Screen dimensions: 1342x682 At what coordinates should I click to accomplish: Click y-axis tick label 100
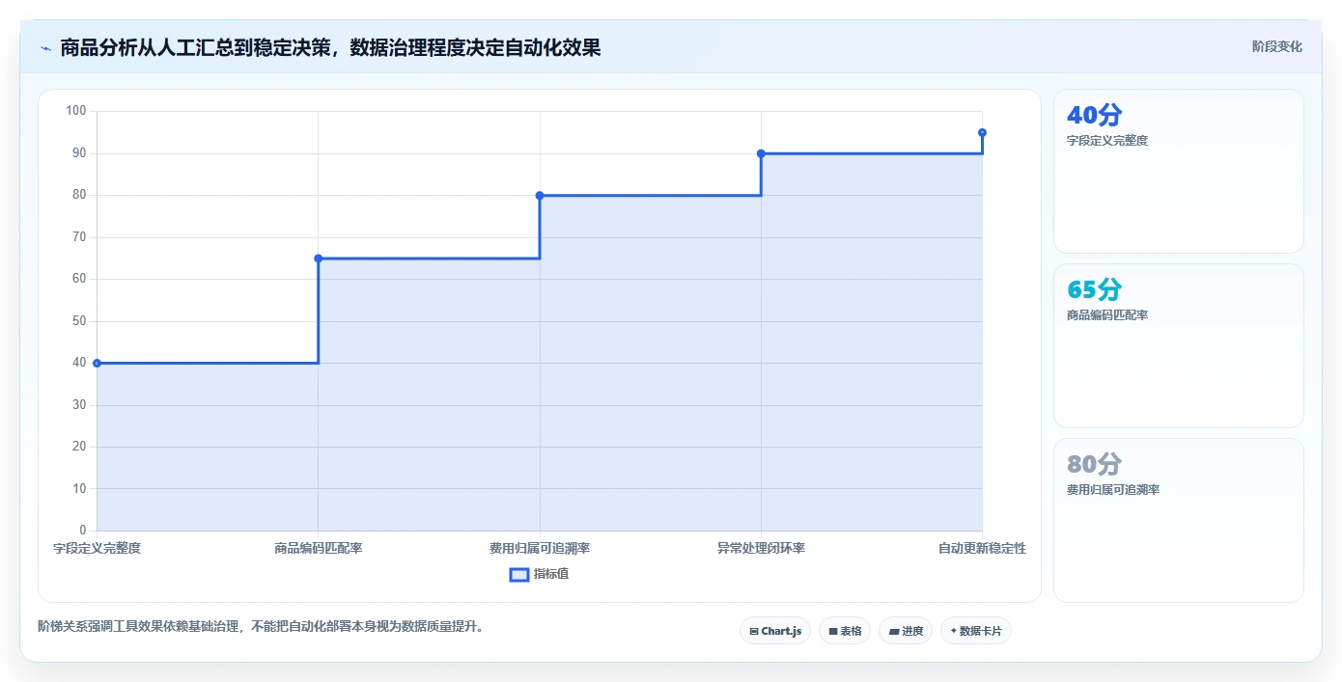pos(76,111)
